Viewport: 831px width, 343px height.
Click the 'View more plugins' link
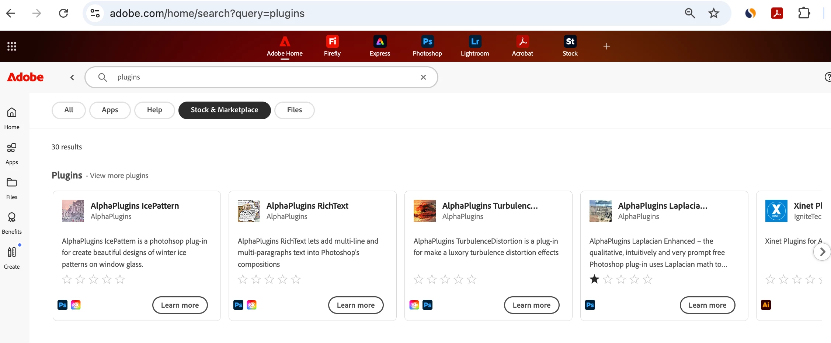[119, 176]
